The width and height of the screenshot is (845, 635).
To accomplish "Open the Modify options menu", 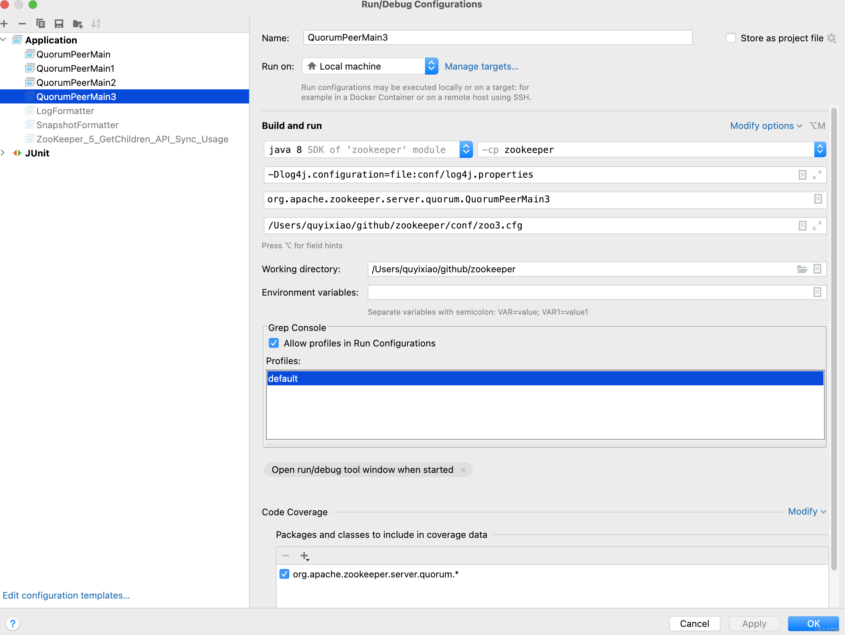I will tap(766, 126).
